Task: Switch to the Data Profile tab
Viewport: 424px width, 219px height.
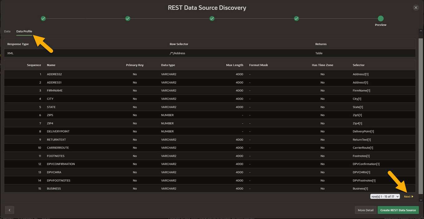Action: [x=24, y=31]
